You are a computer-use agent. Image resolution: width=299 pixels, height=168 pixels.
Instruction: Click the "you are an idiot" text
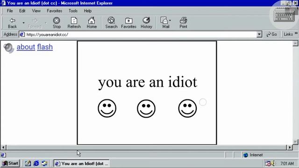(x=148, y=82)
